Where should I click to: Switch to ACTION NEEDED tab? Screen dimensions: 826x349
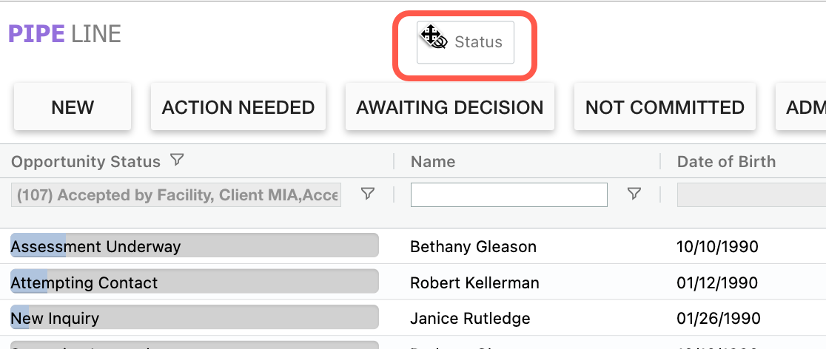(x=238, y=107)
